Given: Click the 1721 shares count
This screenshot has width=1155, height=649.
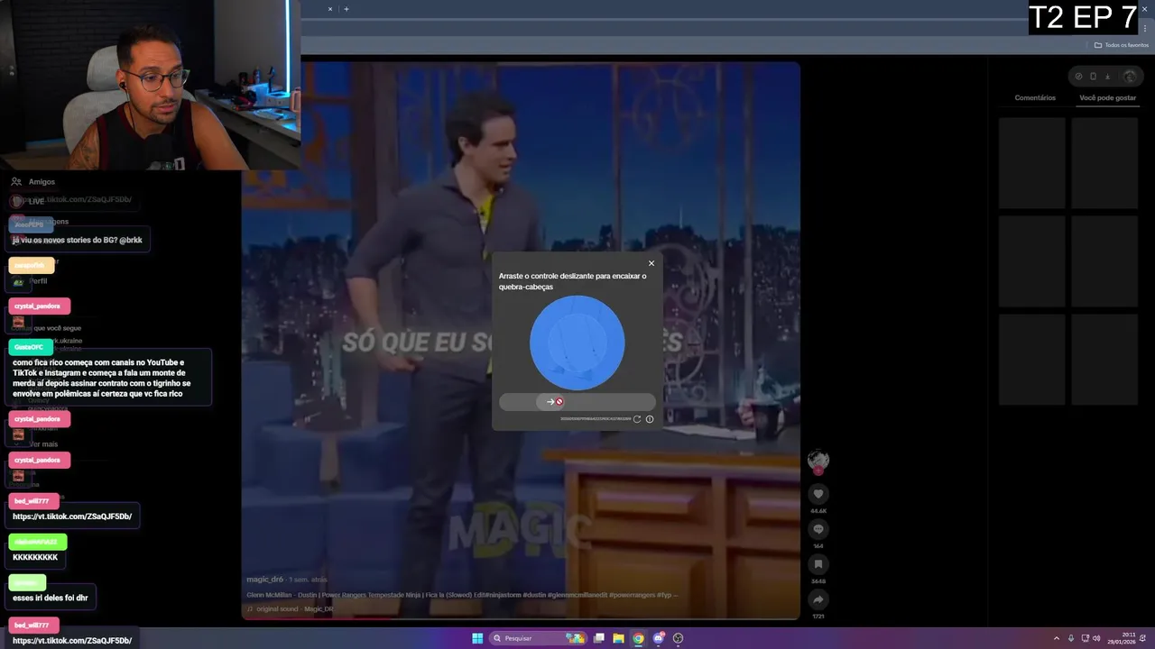Looking at the screenshot, I should [x=818, y=617].
